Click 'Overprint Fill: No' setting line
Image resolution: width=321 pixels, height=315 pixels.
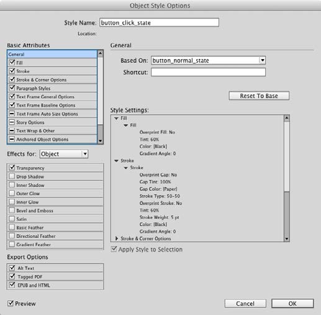tap(157, 132)
